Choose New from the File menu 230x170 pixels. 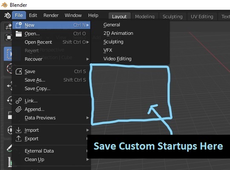click(x=52, y=25)
